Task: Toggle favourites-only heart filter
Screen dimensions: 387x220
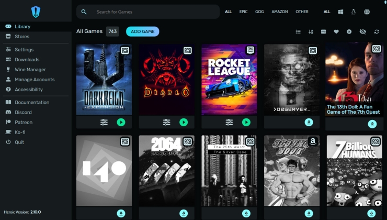Action: [x=336, y=31]
